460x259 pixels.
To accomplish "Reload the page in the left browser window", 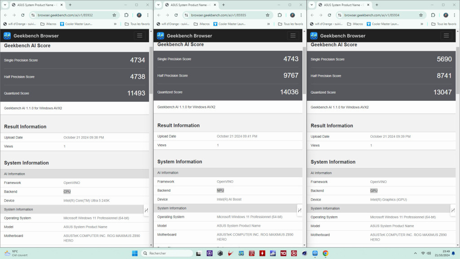I will pyautogui.click(x=22, y=15).
